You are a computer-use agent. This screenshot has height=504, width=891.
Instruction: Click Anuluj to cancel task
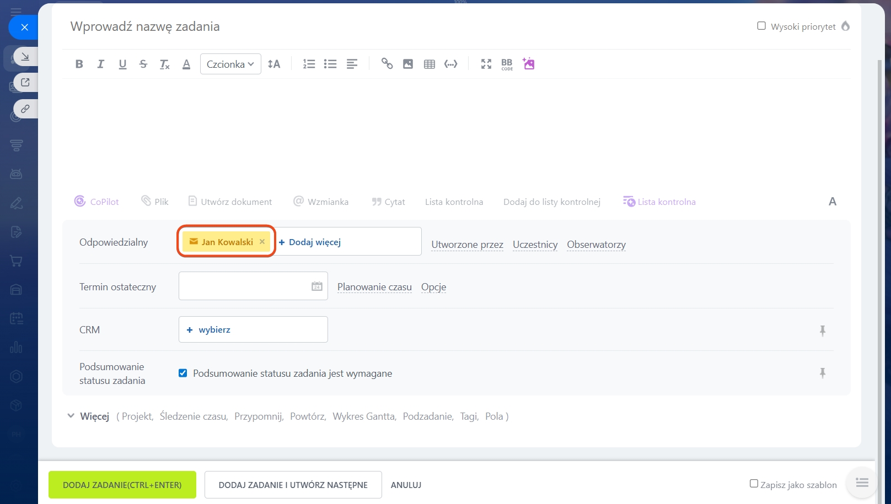[x=406, y=485]
